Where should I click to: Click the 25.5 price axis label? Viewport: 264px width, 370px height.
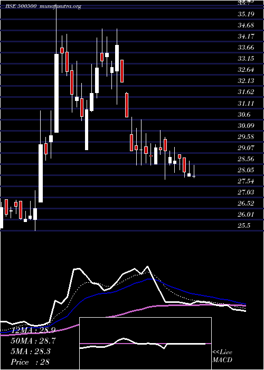244,225
